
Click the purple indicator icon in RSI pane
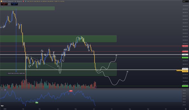click(5, 90)
